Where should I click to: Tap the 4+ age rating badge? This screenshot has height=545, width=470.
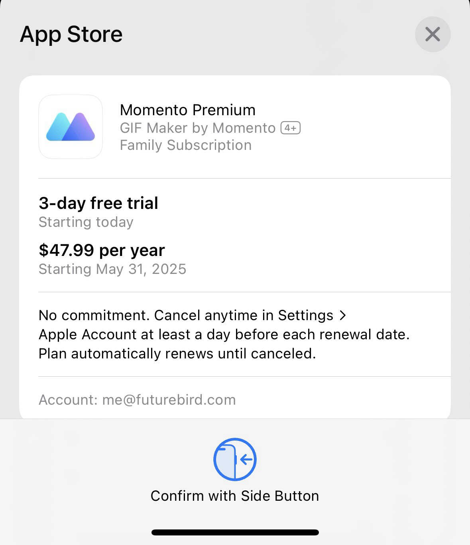pos(291,128)
